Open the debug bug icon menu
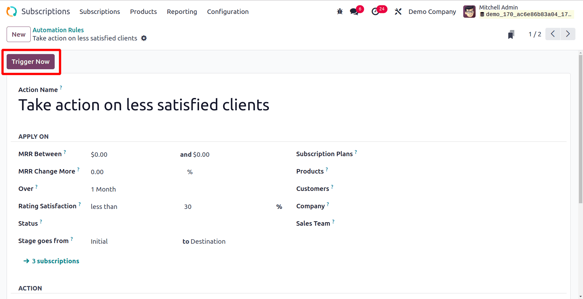 click(x=340, y=12)
